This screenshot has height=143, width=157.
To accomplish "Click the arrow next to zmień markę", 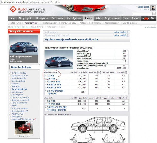I will point(127,32).
